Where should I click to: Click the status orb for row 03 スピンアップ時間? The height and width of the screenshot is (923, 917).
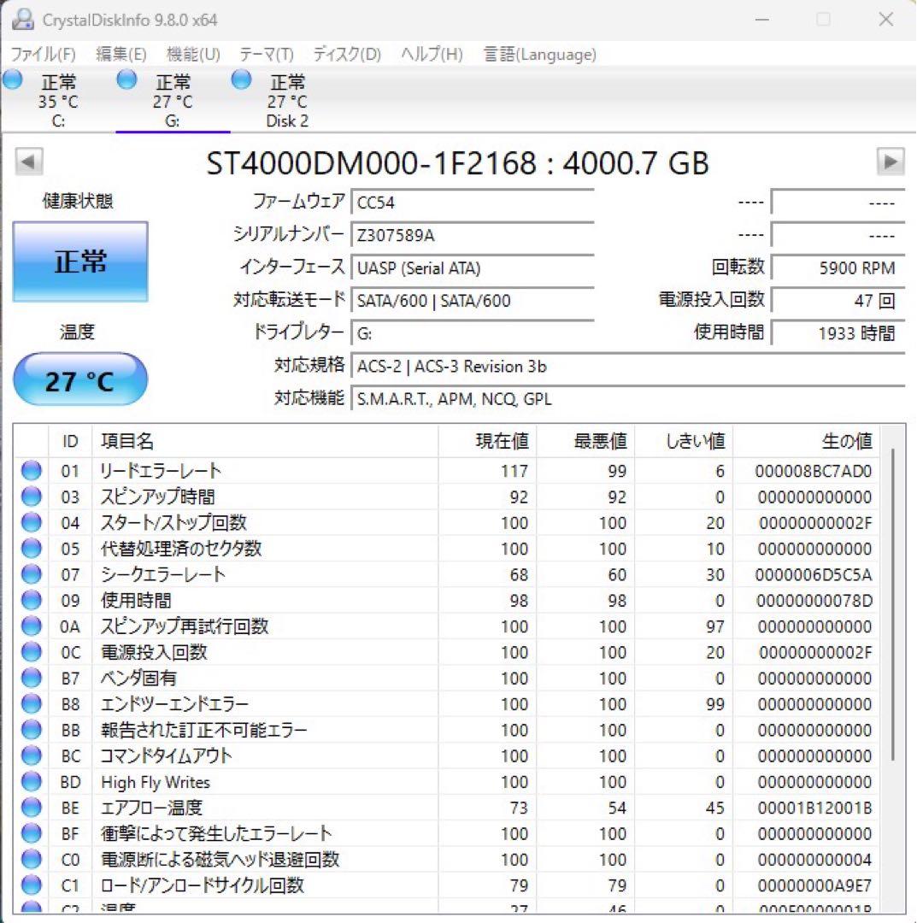[32, 497]
